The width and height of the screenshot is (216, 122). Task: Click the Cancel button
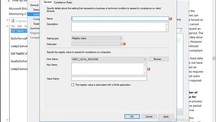[x=149, y=117]
